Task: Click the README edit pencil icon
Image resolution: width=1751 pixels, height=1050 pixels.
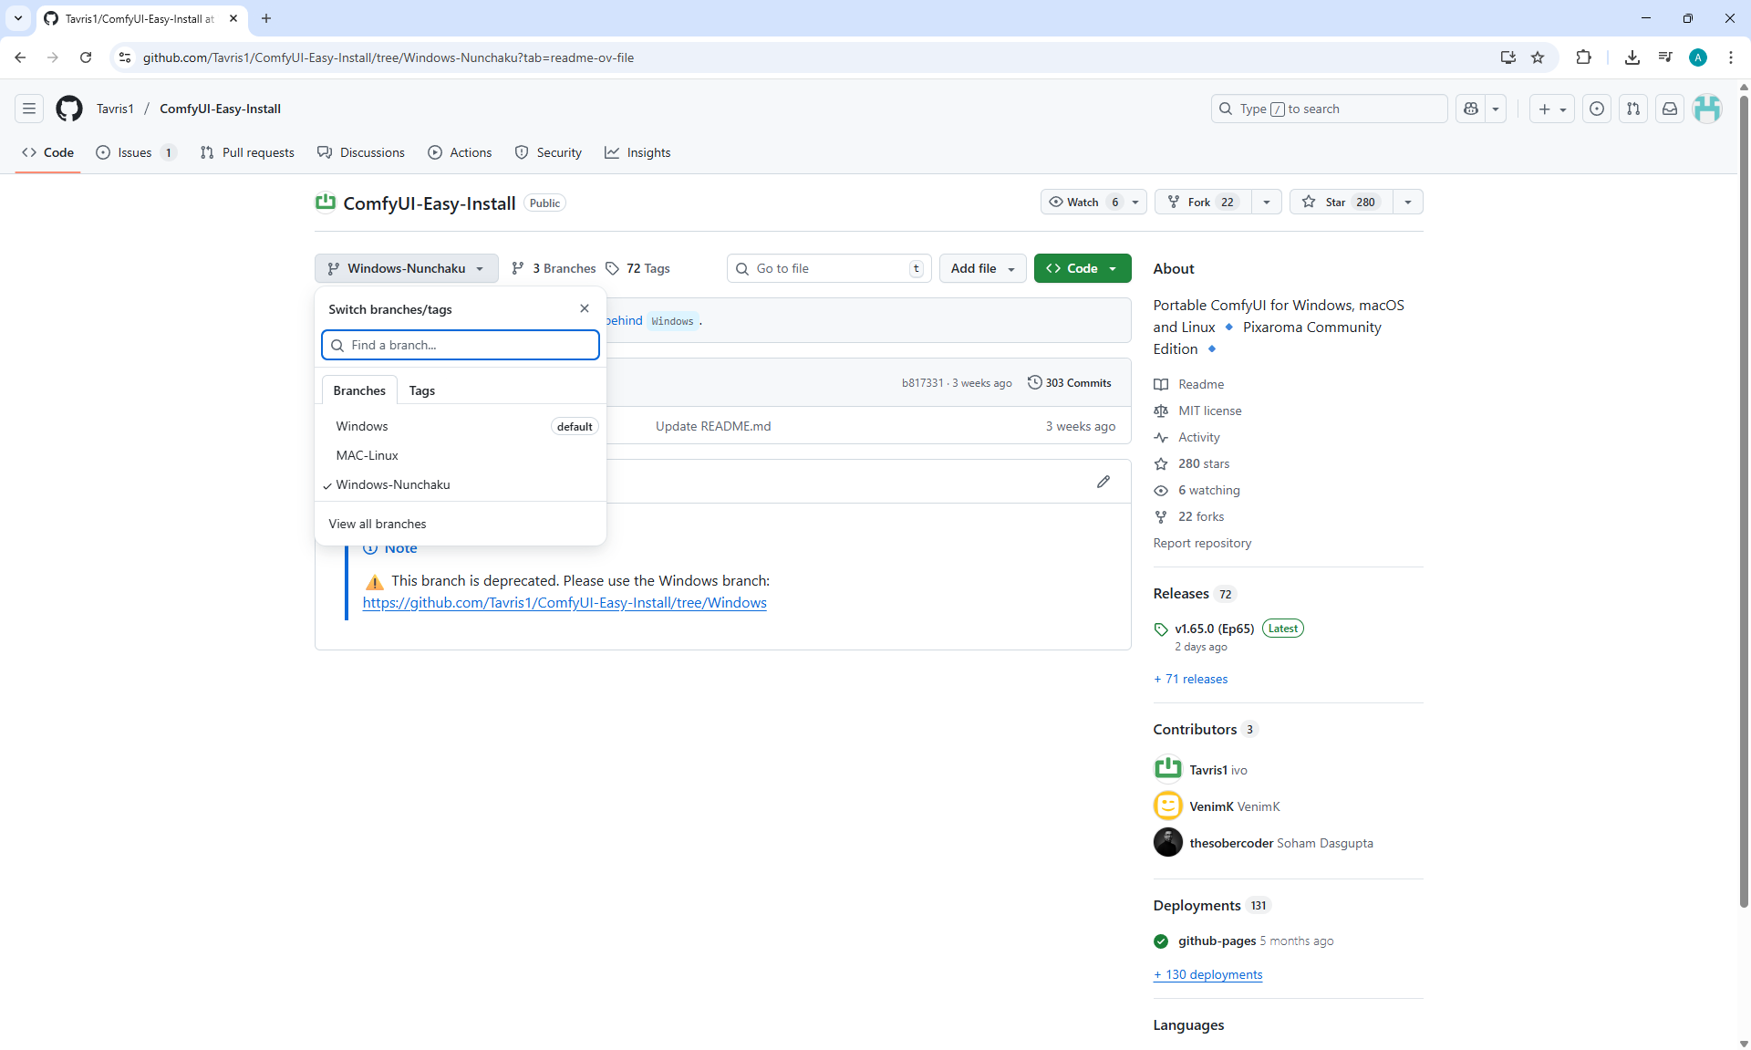Action: point(1103,482)
